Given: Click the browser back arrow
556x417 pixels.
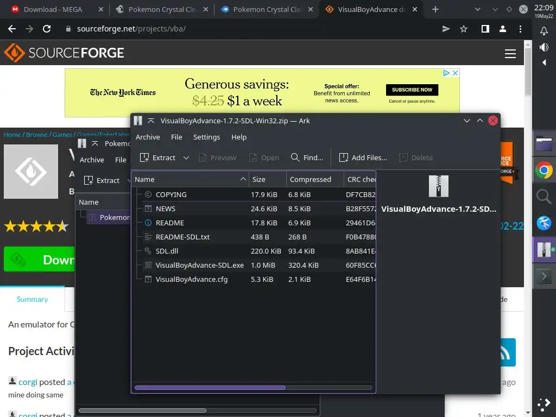Looking at the screenshot, I should pyautogui.click(x=12, y=29).
